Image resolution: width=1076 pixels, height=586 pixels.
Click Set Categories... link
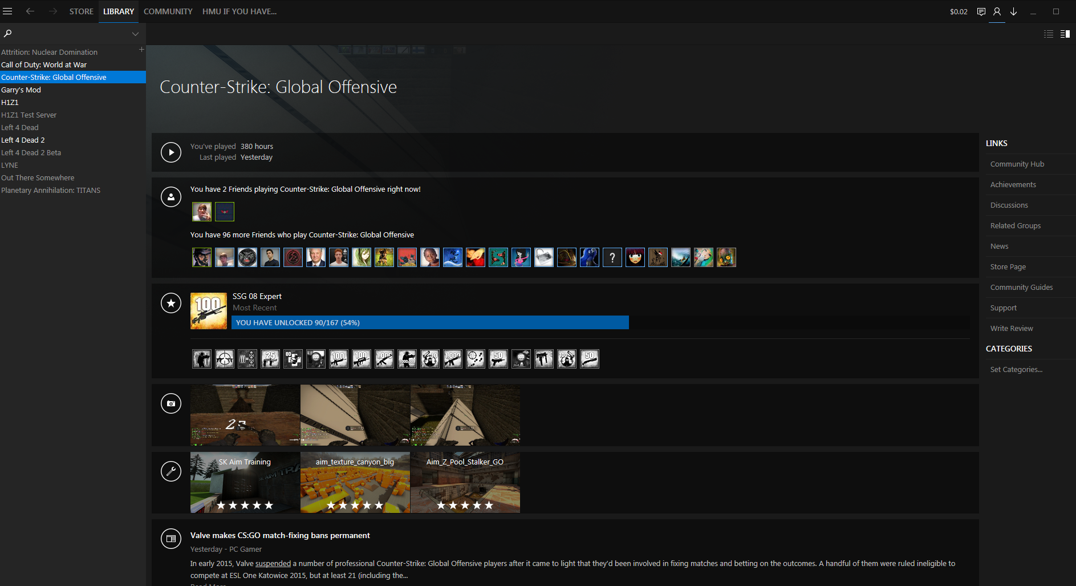[x=1017, y=369]
